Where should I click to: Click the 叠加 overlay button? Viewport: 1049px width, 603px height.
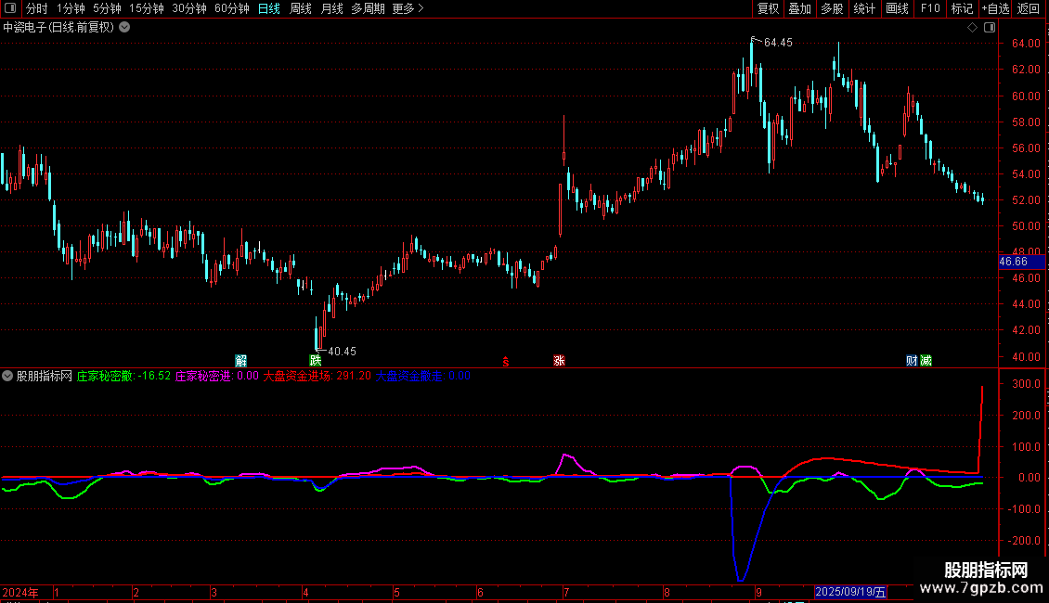pyautogui.click(x=799, y=8)
